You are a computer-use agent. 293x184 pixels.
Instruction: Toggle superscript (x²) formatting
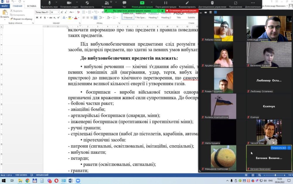pos(59,18)
